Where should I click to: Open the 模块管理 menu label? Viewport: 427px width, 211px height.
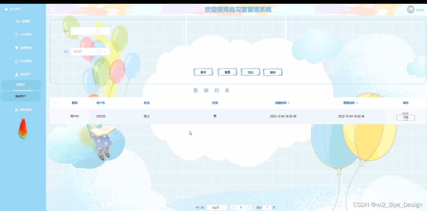[26, 110]
